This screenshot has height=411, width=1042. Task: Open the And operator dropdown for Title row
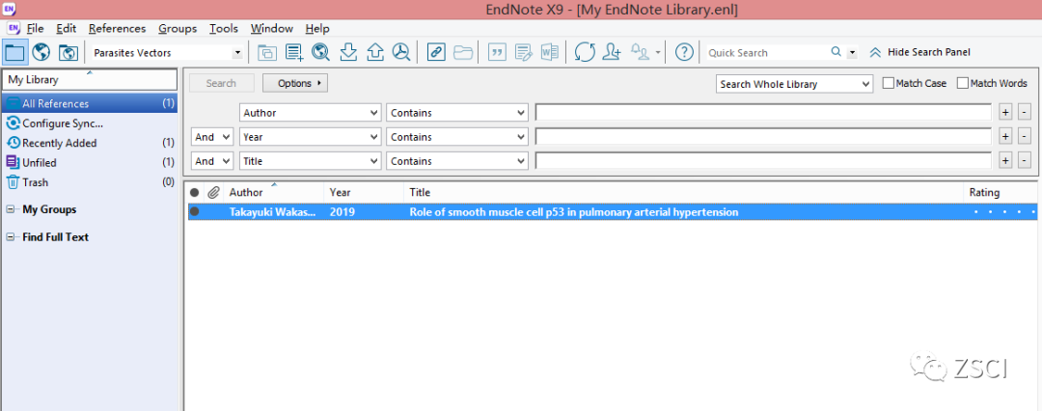click(x=212, y=161)
